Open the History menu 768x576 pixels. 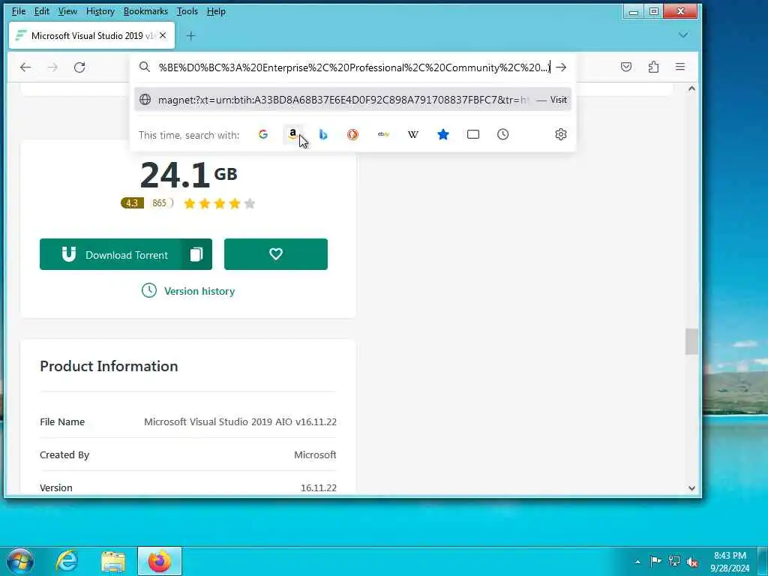coord(100,10)
